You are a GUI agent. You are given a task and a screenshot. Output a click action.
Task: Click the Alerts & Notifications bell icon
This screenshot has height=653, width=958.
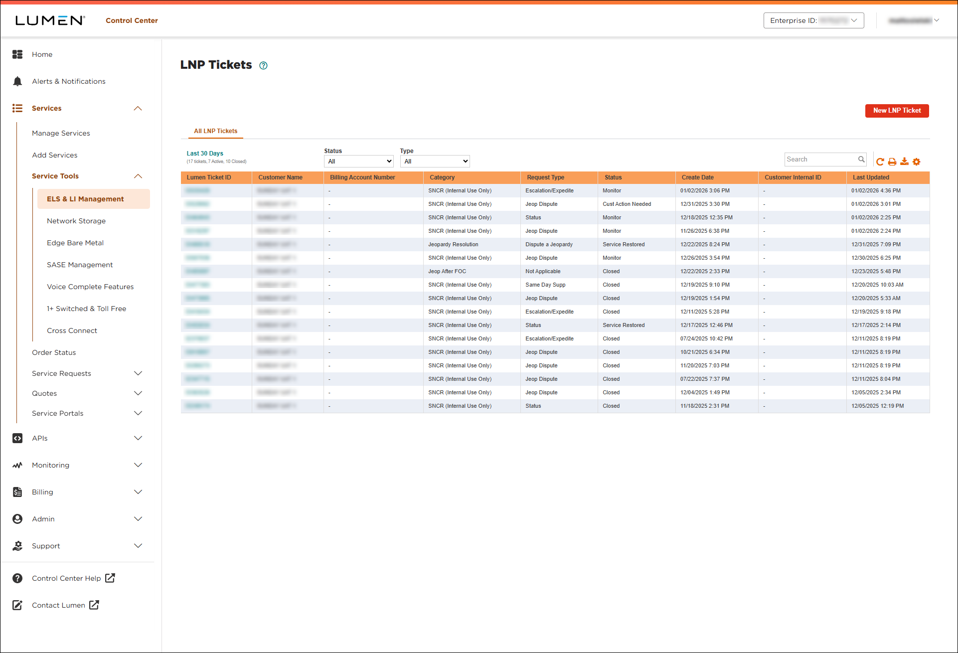click(17, 81)
